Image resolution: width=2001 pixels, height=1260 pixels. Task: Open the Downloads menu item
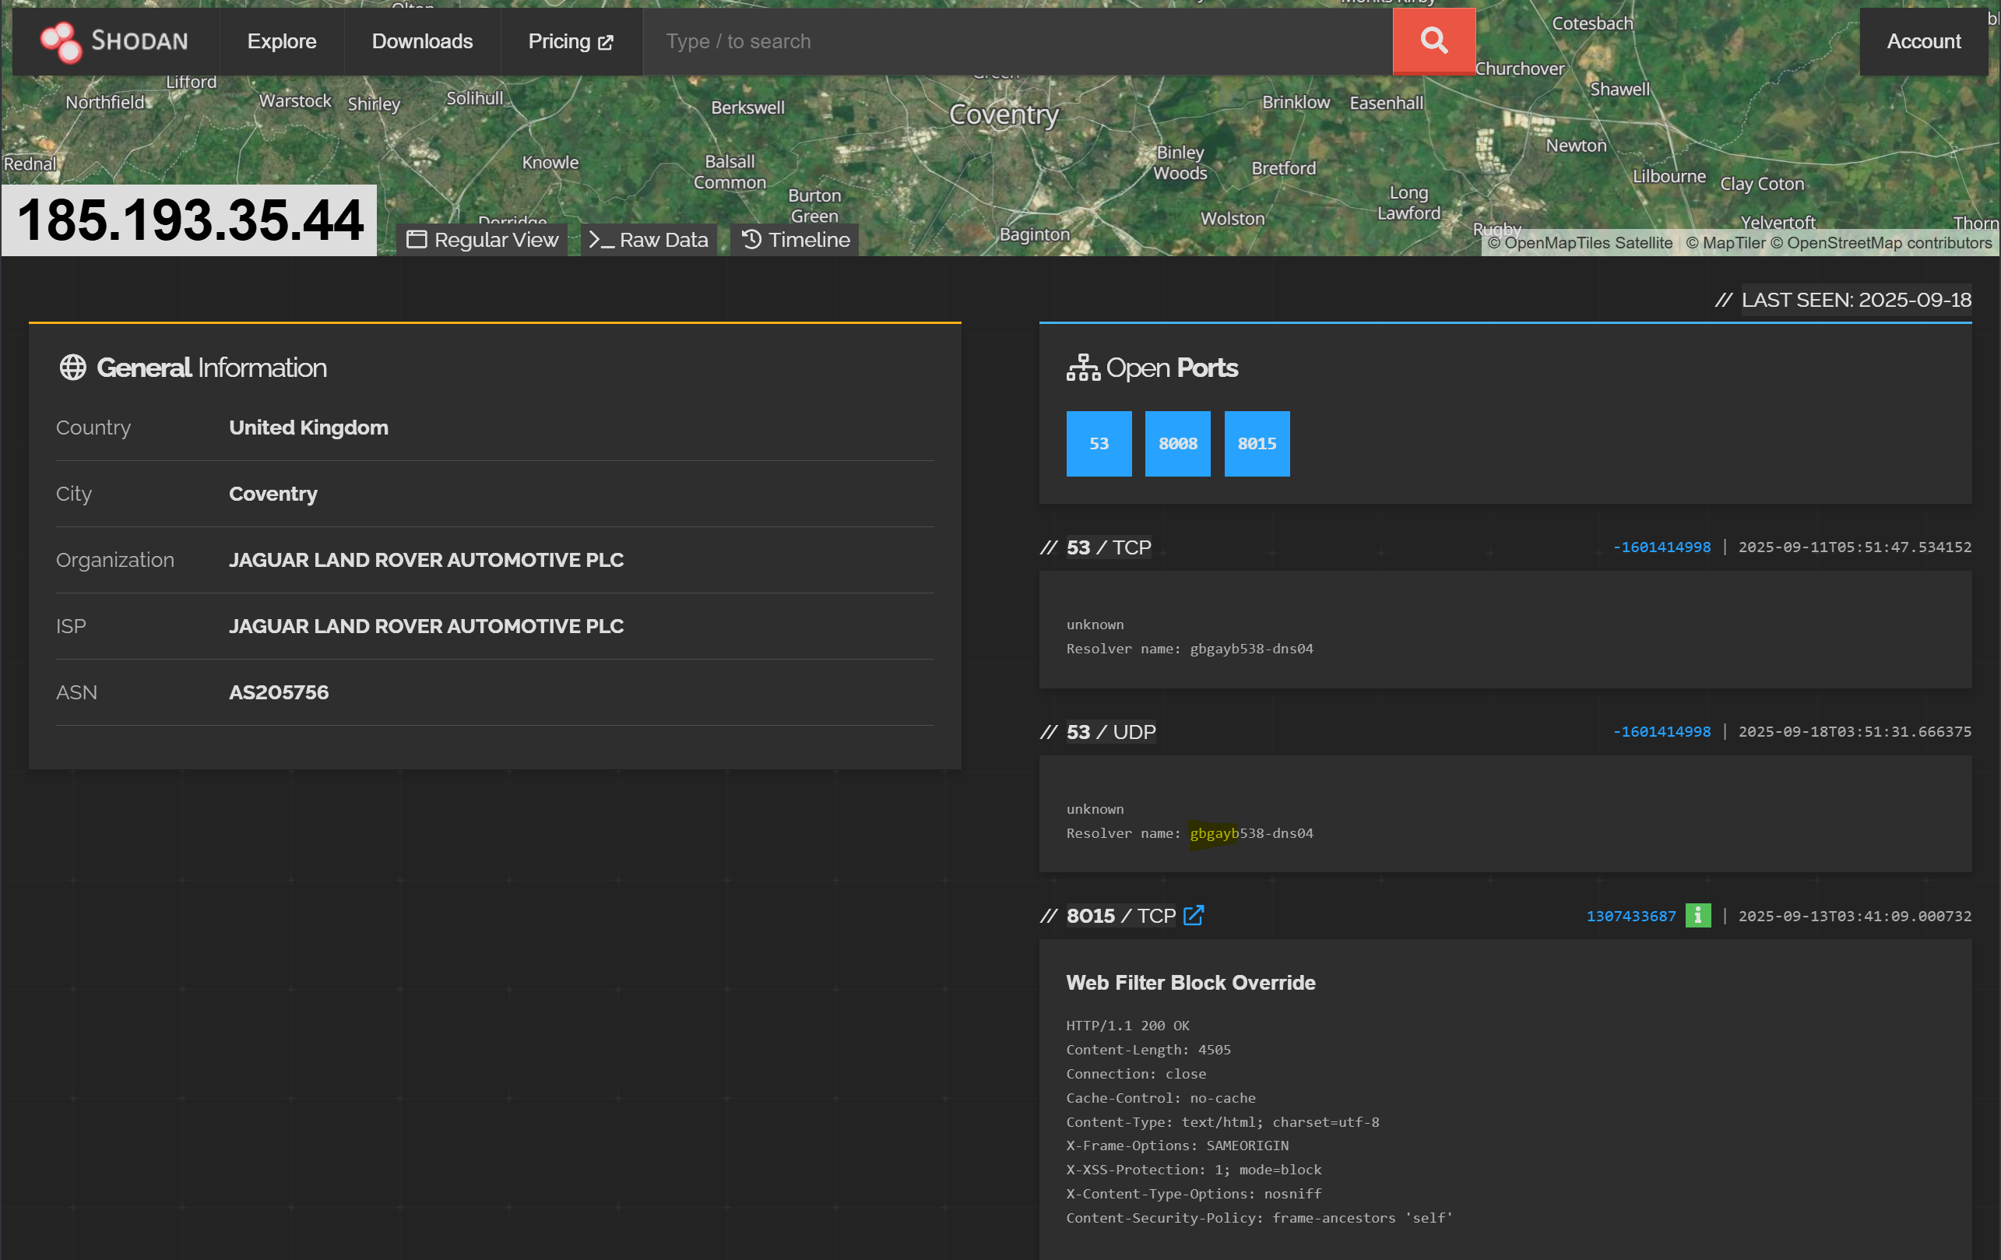422,41
